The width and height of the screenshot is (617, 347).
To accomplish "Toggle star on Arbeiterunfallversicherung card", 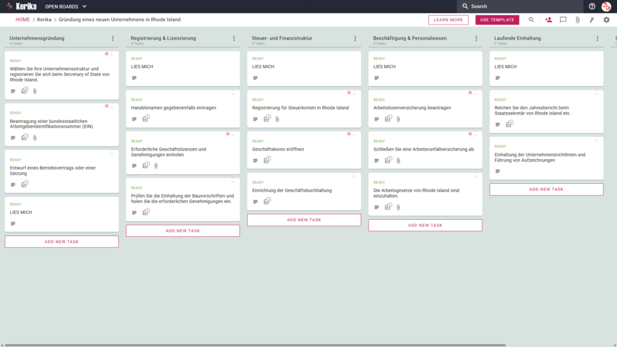I will tap(470, 134).
